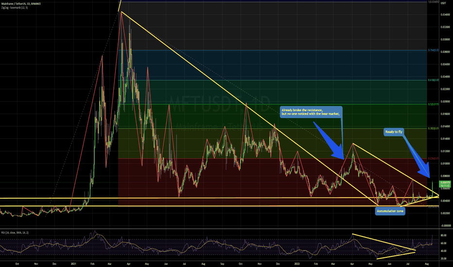The width and height of the screenshot is (453, 267).
Task: Click the 2021 label on the time axis
Action: 73,264
